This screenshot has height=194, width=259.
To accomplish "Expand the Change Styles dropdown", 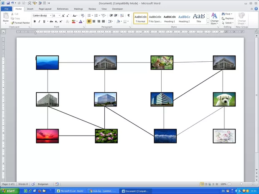I will pyautogui.click(x=214, y=20).
